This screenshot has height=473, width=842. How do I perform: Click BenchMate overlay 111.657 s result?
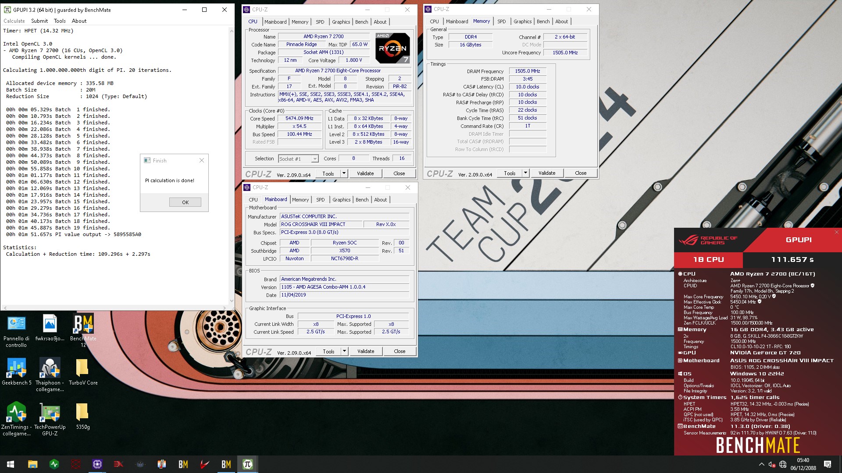[792, 260]
